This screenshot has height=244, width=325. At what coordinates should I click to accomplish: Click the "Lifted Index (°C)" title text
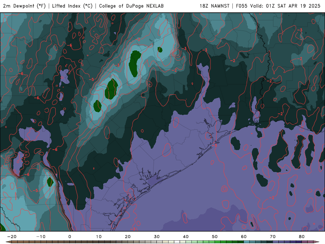click(72, 6)
